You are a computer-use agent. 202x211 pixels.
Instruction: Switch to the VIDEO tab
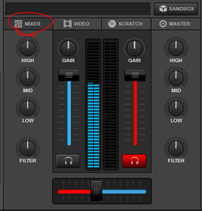(77, 24)
